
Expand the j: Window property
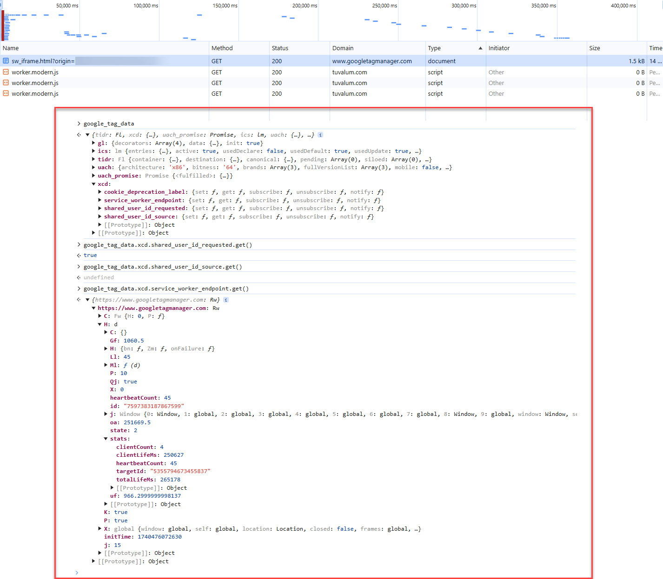click(x=106, y=414)
